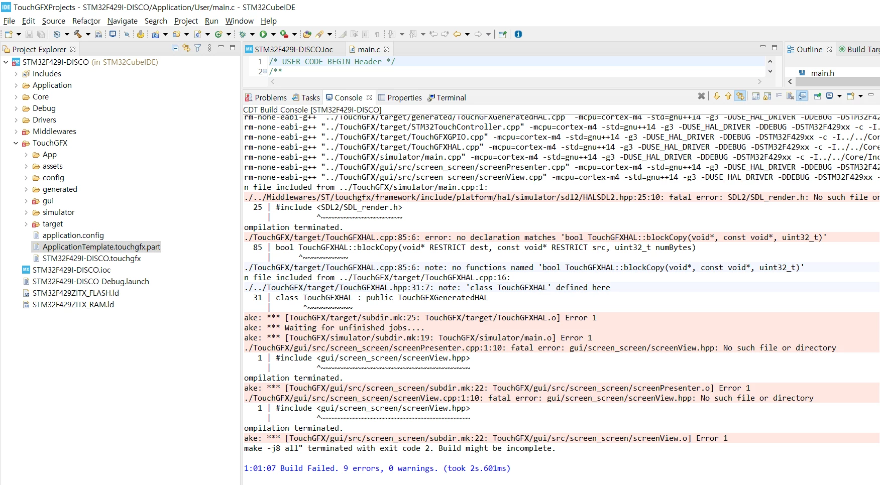Toggle Bring Console to Top on output

click(802, 96)
